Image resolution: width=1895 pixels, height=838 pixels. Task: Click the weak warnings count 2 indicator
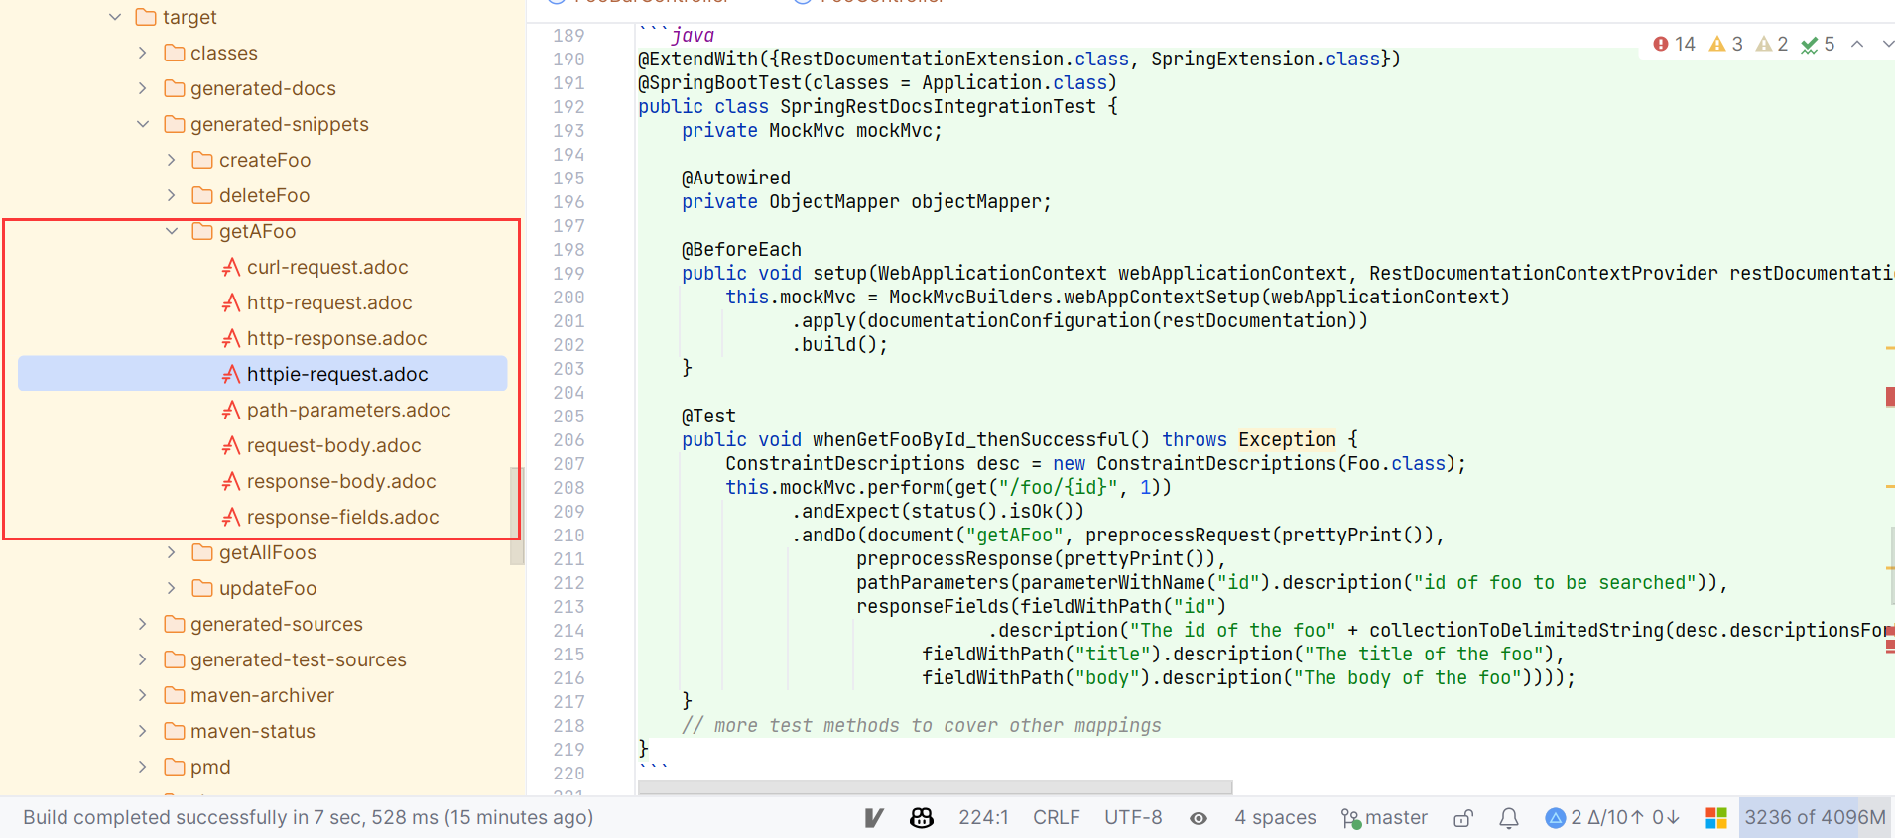pos(1772,44)
